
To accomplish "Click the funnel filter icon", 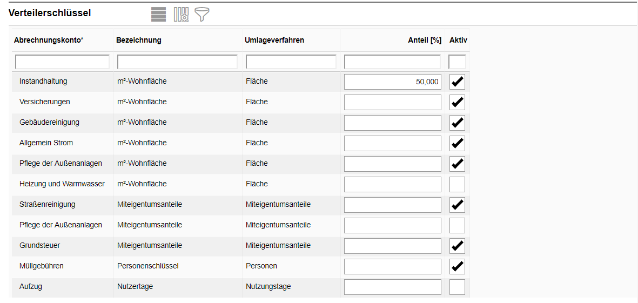I will pyautogui.click(x=202, y=15).
